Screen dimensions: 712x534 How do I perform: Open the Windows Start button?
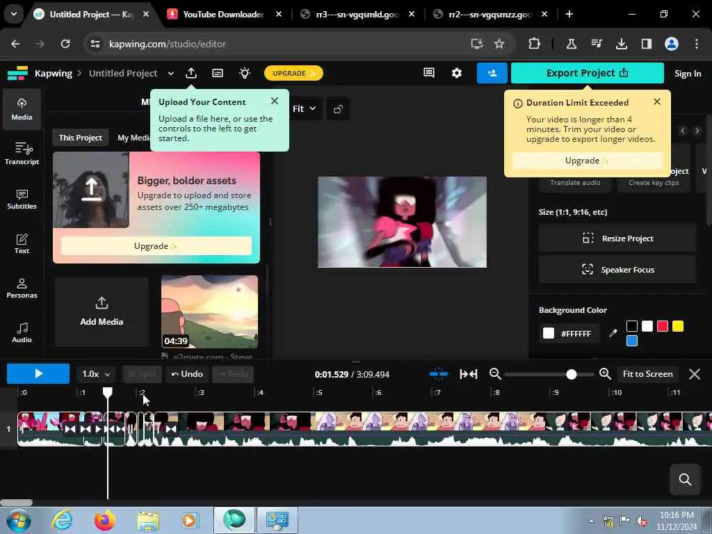coord(18,520)
